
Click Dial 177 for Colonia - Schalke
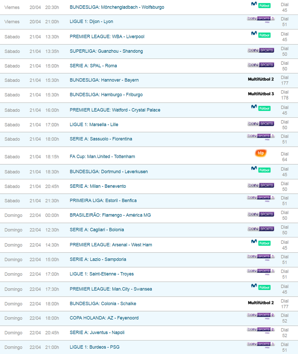click(x=285, y=303)
